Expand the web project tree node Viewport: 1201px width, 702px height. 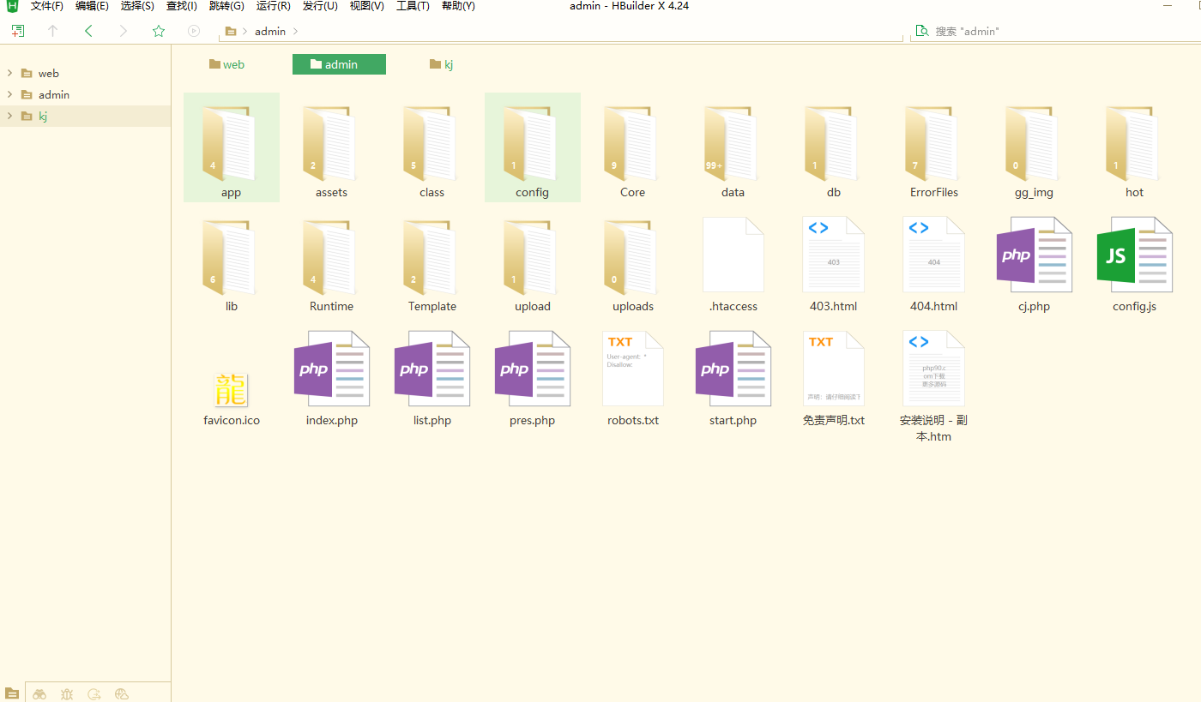(9, 73)
